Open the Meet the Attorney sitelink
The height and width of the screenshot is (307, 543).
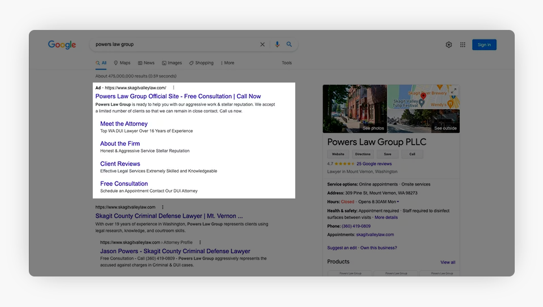pos(124,124)
